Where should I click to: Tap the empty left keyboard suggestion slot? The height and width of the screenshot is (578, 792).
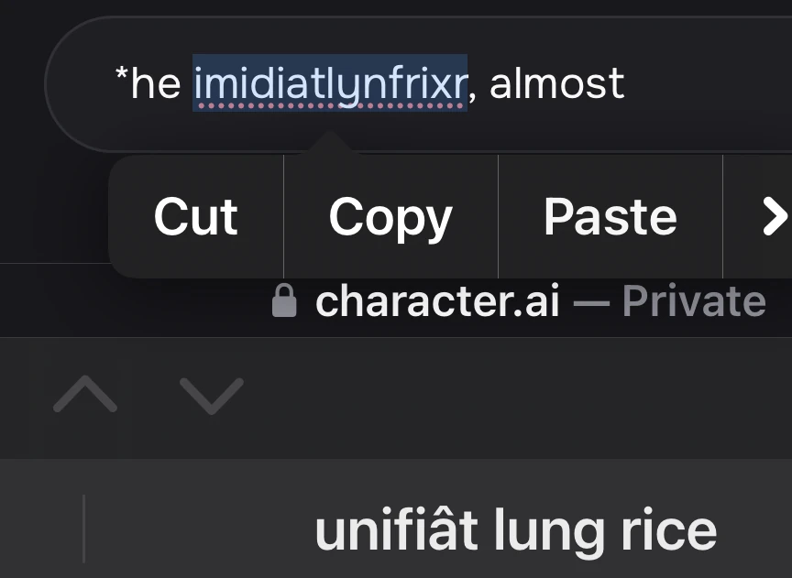point(41,531)
